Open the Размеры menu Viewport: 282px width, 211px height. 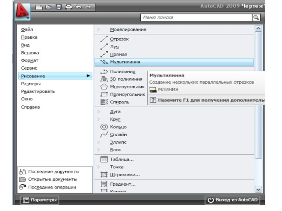pos(31,84)
